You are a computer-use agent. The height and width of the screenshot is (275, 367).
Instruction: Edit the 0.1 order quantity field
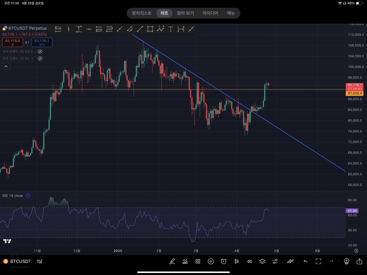pos(27,43)
